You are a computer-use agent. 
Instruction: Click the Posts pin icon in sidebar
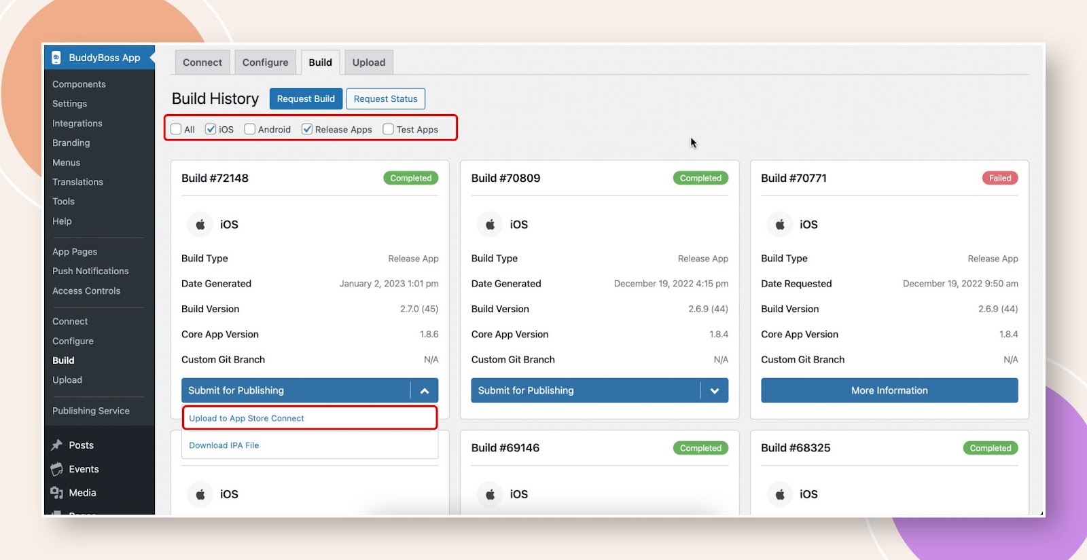pyautogui.click(x=57, y=445)
